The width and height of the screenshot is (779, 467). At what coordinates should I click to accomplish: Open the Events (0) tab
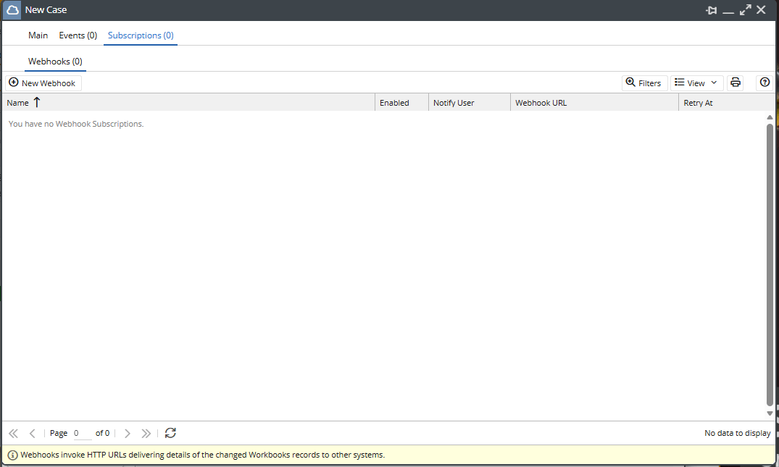[x=78, y=35]
